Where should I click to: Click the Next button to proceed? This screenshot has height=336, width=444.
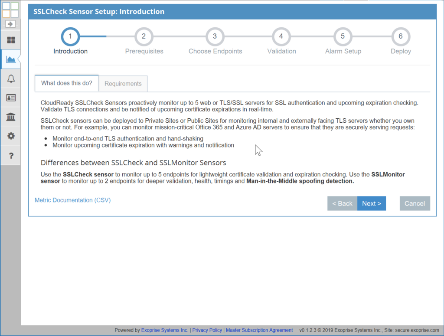(372, 203)
